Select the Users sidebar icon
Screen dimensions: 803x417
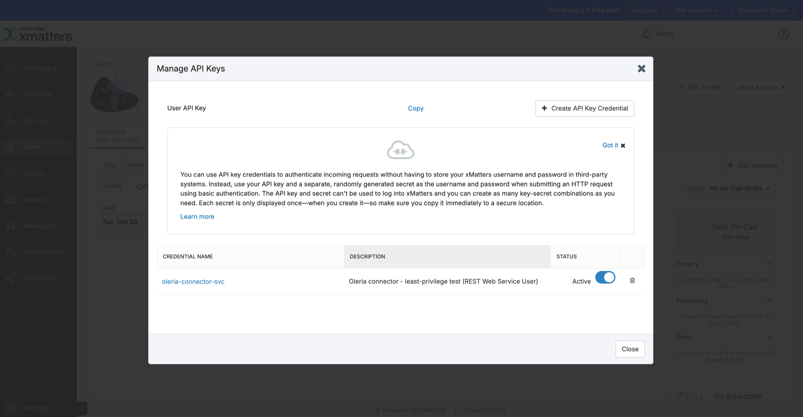(x=10, y=147)
